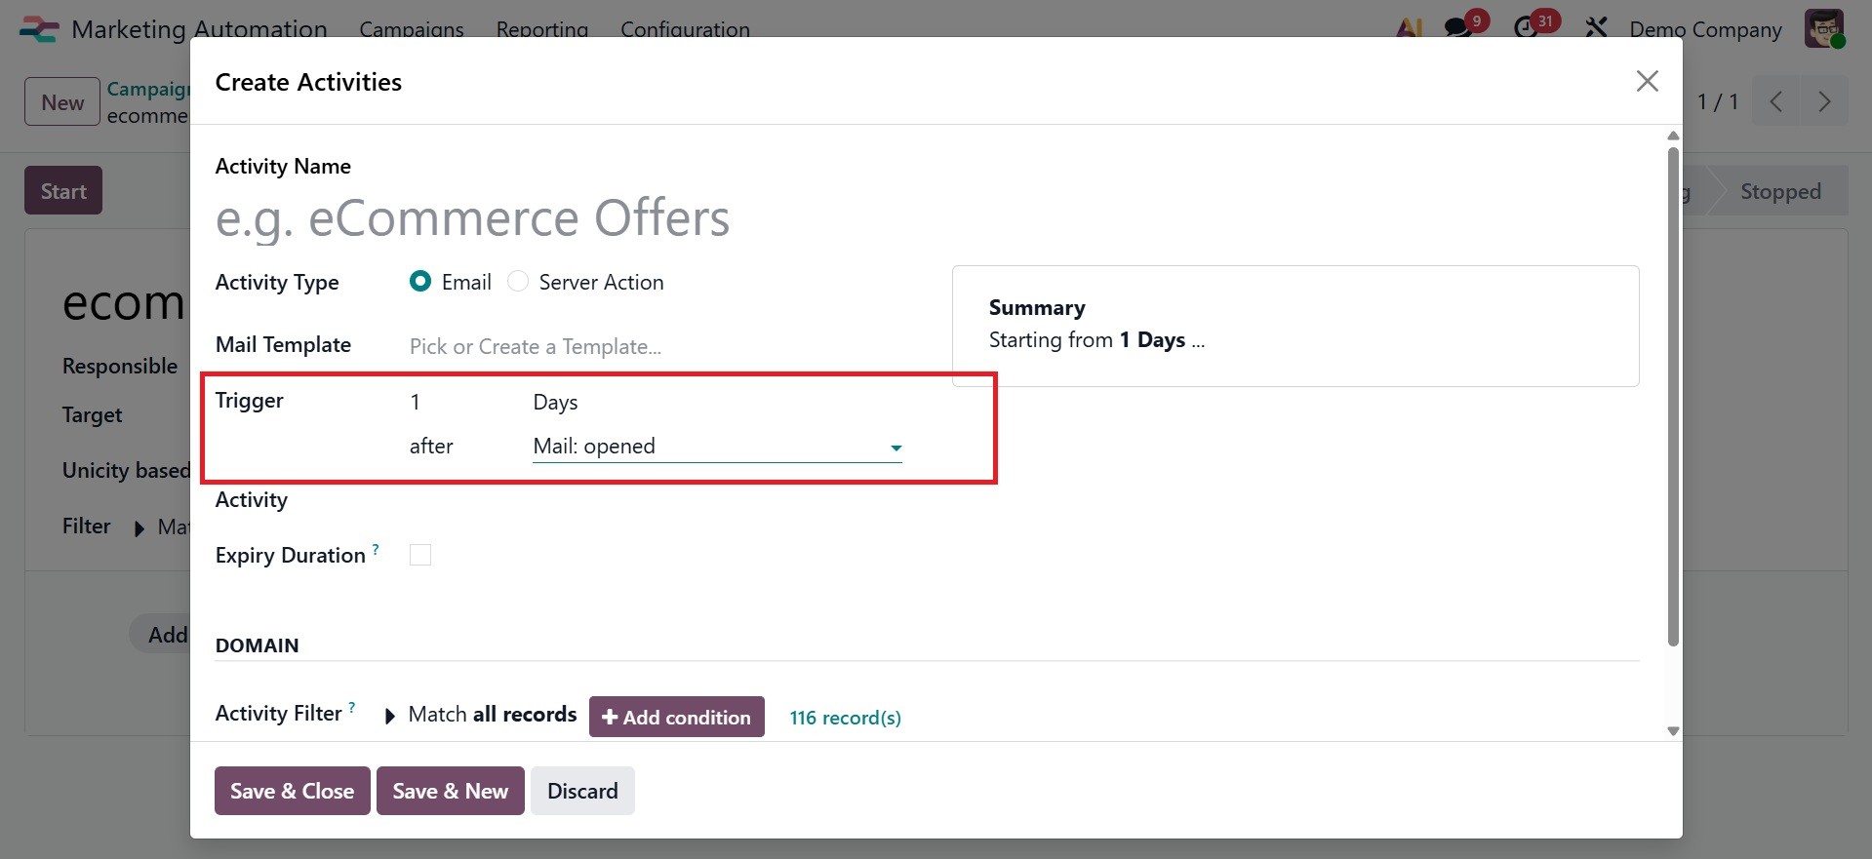Expand the Match all records filter
Viewport: 1872px width, 859px height.
tap(390, 717)
